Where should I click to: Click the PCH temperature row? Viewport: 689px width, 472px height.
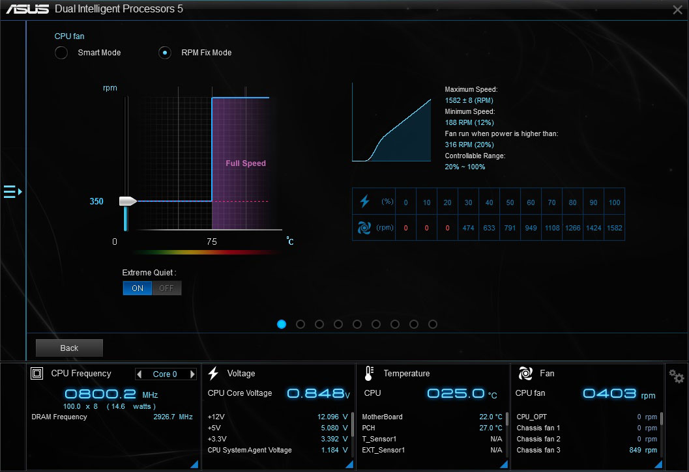pyautogui.click(x=432, y=428)
